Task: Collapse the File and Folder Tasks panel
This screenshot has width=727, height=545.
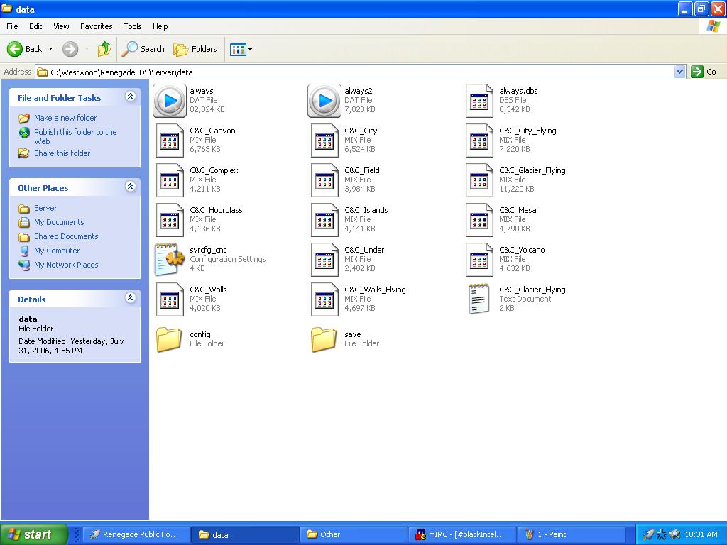Action: click(x=130, y=97)
